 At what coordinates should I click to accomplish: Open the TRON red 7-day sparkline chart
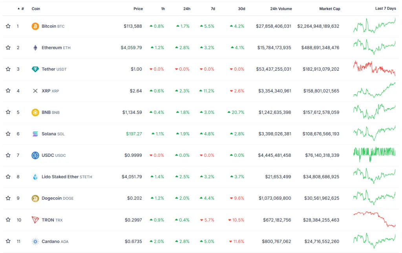click(x=374, y=219)
